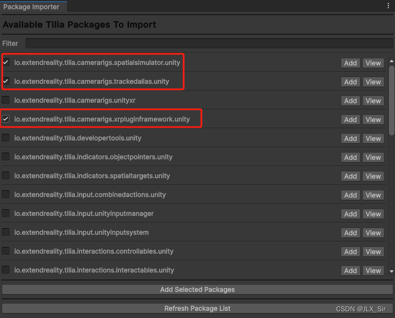Select the io.extendreality.tilia.camerarigs.unityxr text
Image resolution: width=395 pixels, height=318 pixels.
(x=75, y=100)
